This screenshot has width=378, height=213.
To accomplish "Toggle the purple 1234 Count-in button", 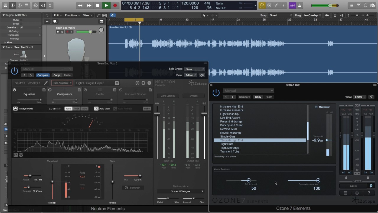I will (x=292, y=5).
